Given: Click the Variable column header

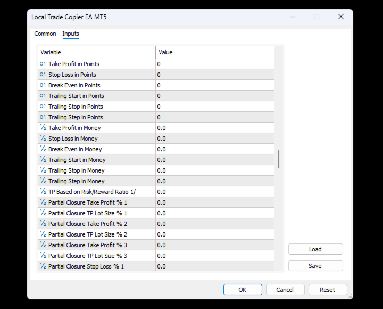Looking at the screenshot, I should pyautogui.click(x=96, y=52).
